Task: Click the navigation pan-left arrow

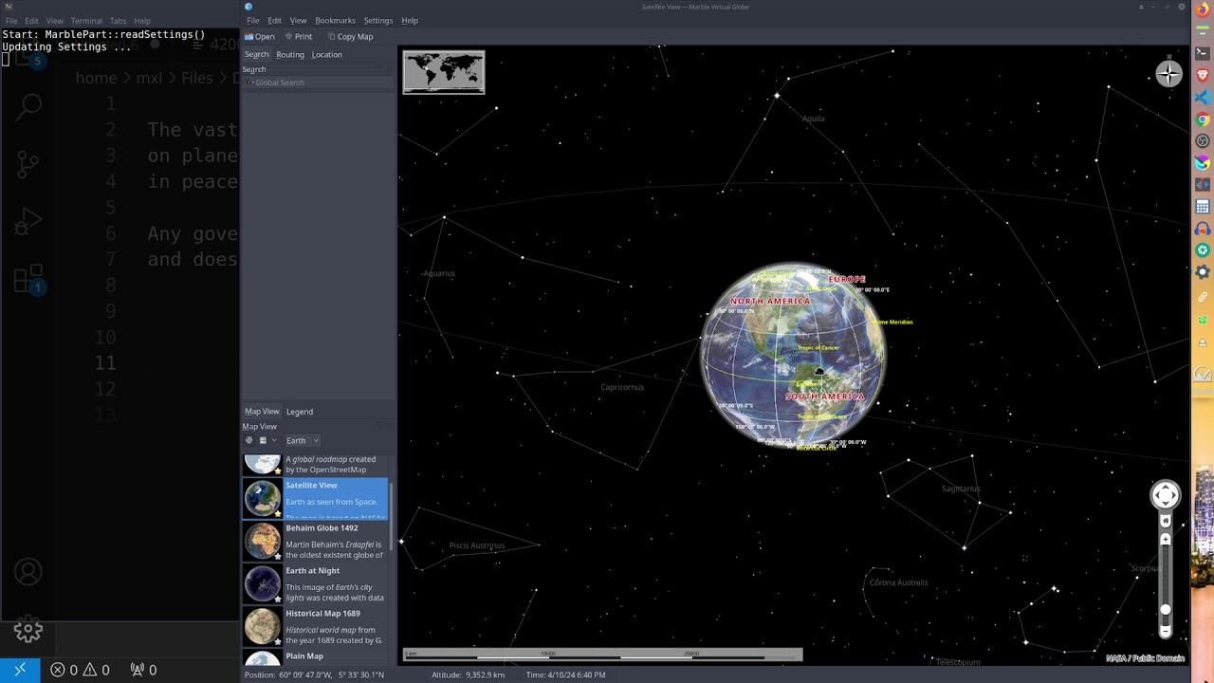Action: tap(1155, 495)
